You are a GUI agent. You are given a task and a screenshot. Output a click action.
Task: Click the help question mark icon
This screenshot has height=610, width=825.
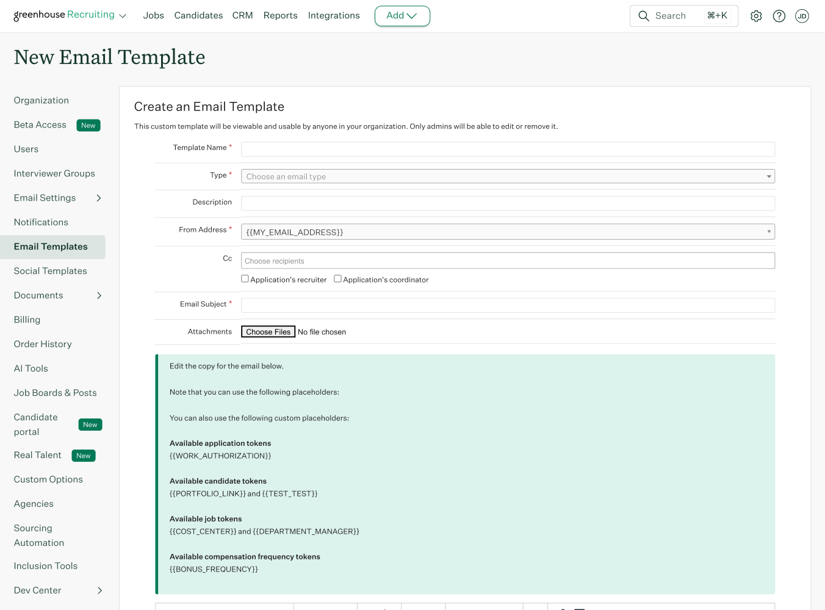779,16
